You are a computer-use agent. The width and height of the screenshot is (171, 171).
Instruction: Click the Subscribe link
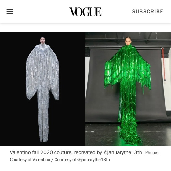pos(148,12)
